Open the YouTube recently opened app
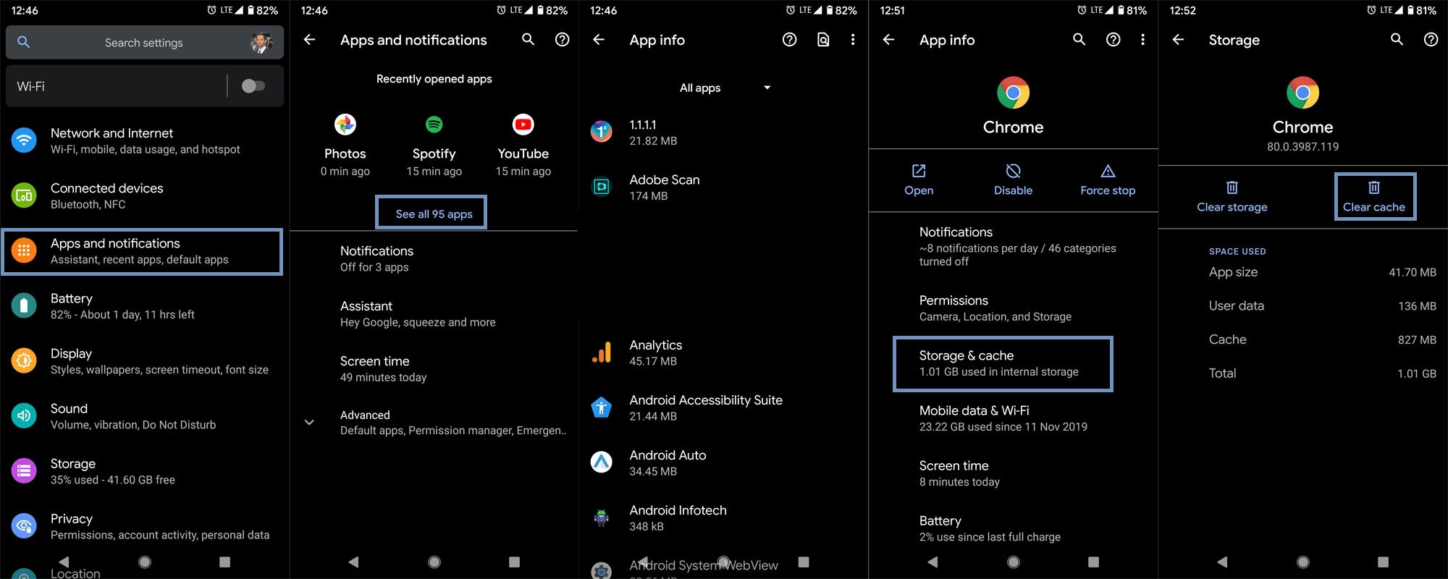Viewport: 1448px width, 579px height. click(x=523, y=147)
